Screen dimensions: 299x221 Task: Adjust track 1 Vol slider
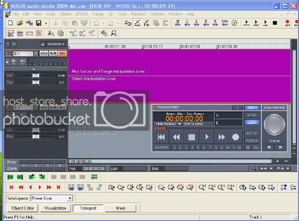pyautogui.click(x=36, y=76)
